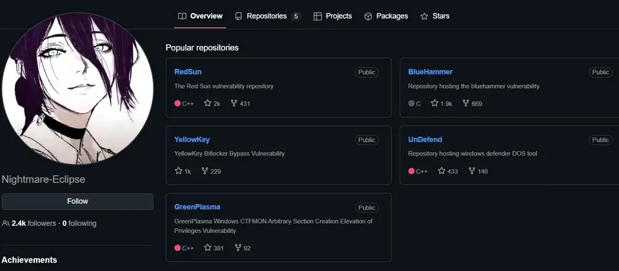Click the RedSun C++ language color dot
The height and width of the screenshot is (271, 619).
tap(178, 103)
